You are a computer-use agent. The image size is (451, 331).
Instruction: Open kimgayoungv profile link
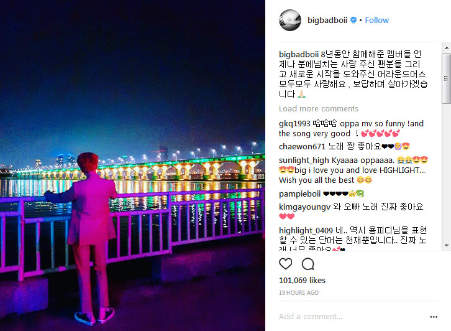pos(304,207)
